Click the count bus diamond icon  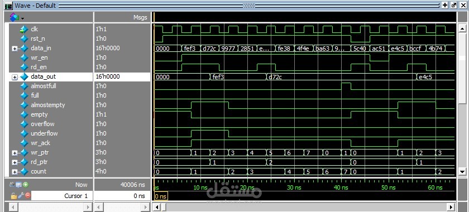coord(24,172)
